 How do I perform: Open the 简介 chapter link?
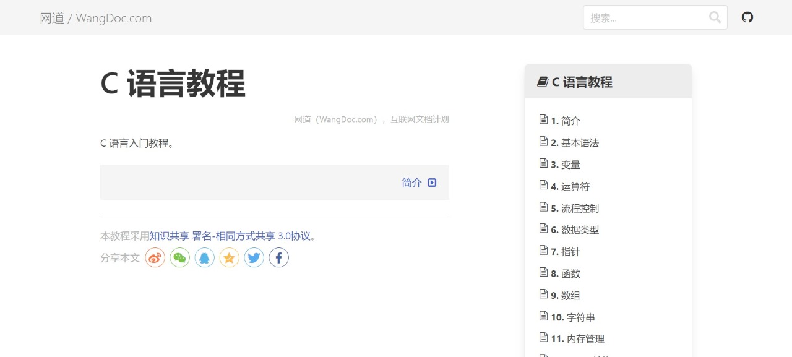tap(411, 183)
